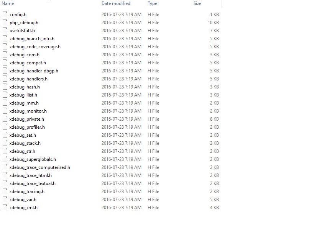Click the xdebug_tracing.h file name
Image resolution: width=322 pixels, height=226 pixels.
tap(27, 192)
